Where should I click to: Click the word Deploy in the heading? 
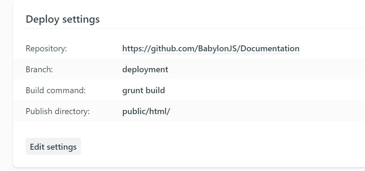pyautogui.click(x=42, y=19)
